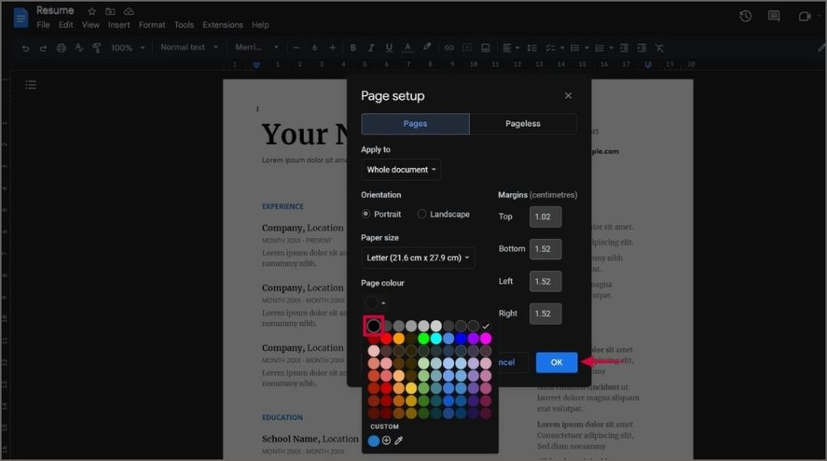827x461 pixels.
Task: Open the Whole document dropdown
Action: point(401,170)
